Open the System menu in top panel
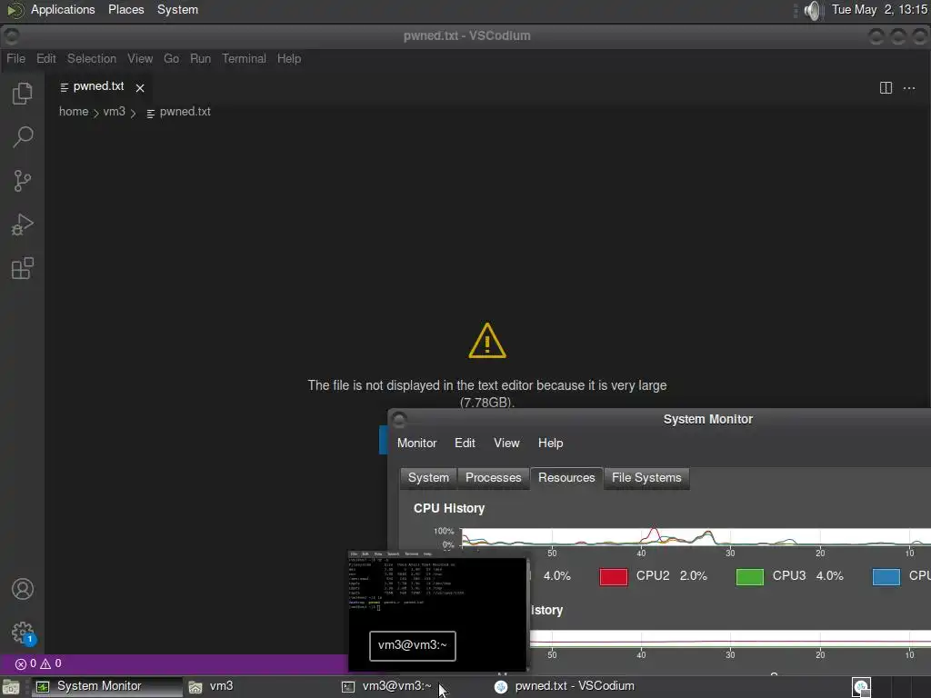 pos(177,10)
